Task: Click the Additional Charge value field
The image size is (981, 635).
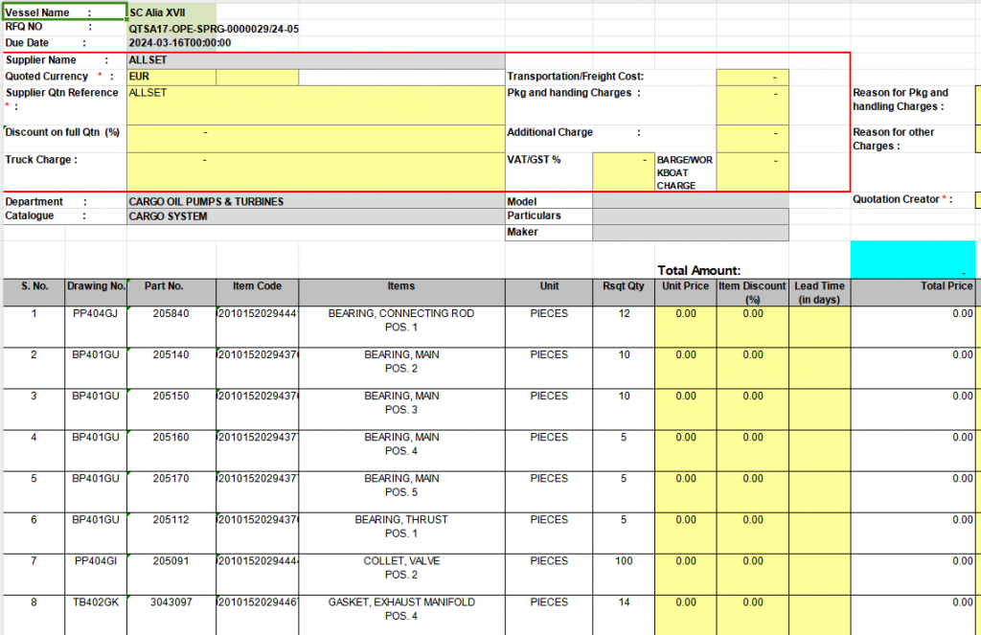Action: 752,137
